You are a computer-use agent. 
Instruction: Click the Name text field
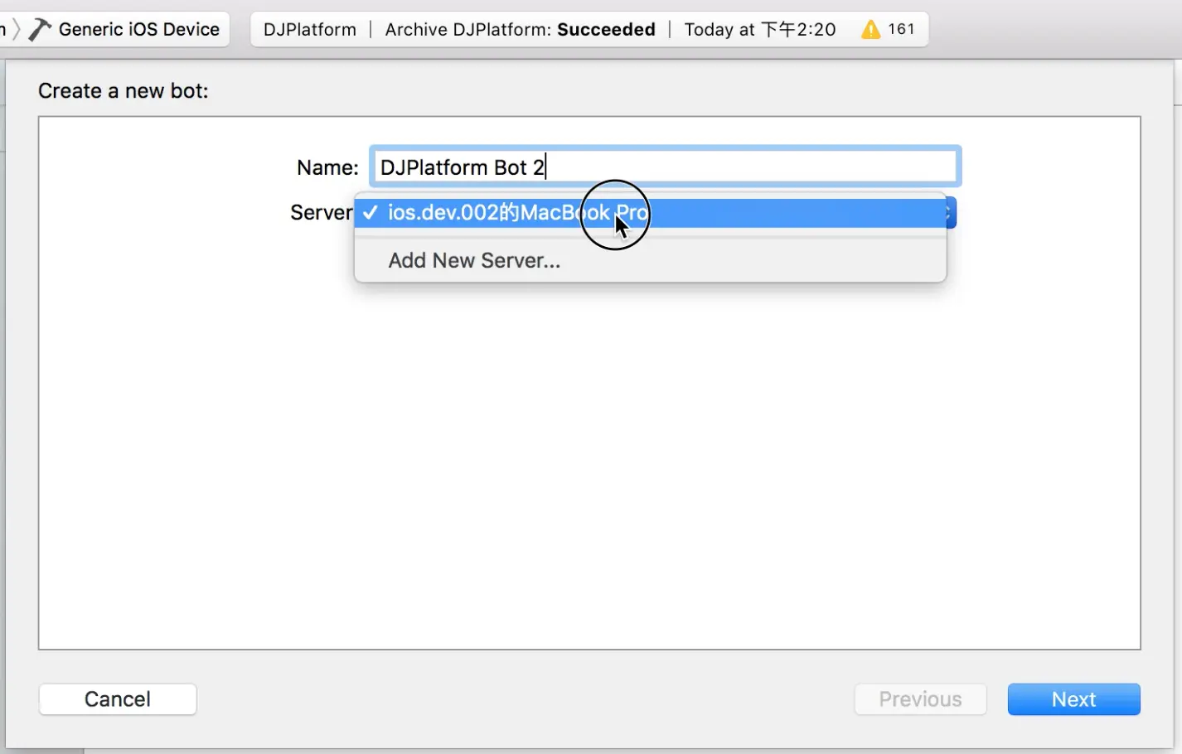click(x=666, y=167)
